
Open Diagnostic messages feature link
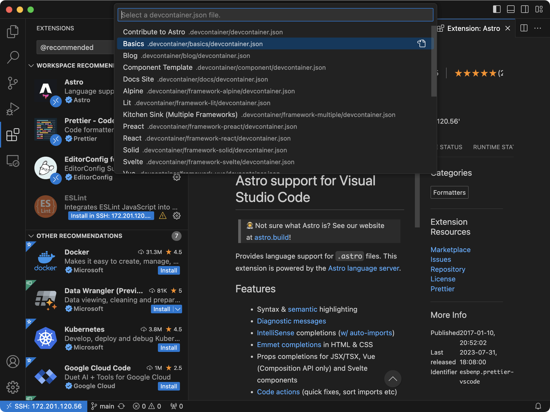[291, 321]
